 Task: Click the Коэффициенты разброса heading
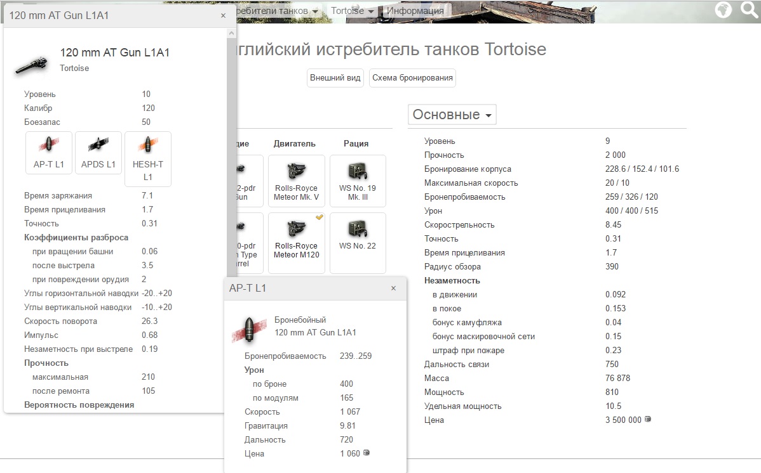[76, 238]
